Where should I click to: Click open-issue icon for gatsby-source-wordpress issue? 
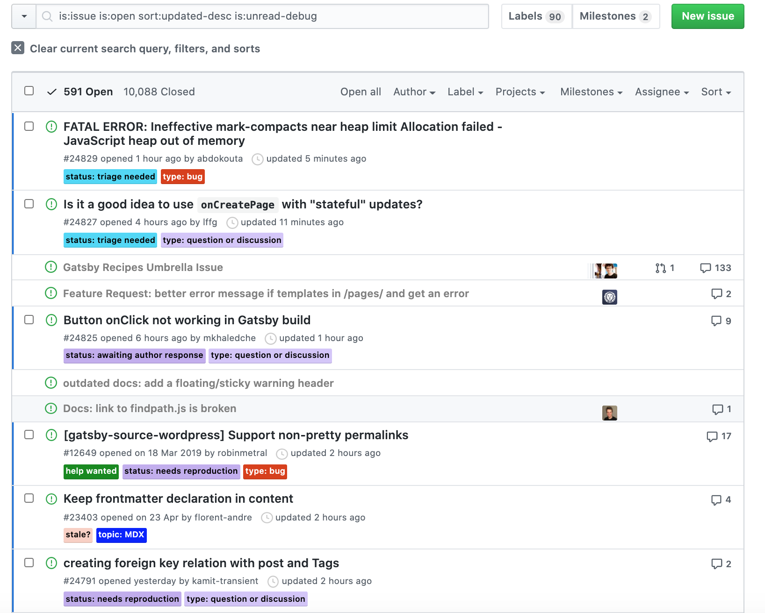[51, 435]
